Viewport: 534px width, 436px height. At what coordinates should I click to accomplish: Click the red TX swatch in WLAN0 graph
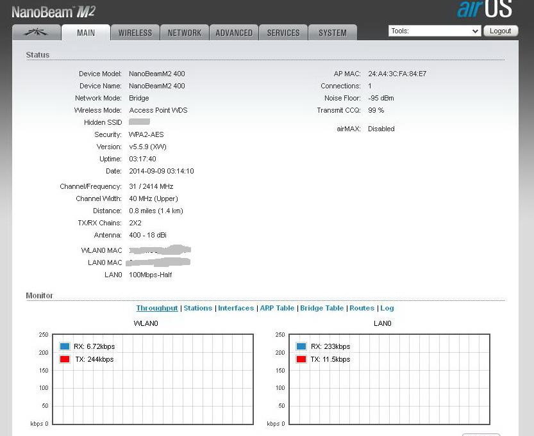tap(65, 359)
